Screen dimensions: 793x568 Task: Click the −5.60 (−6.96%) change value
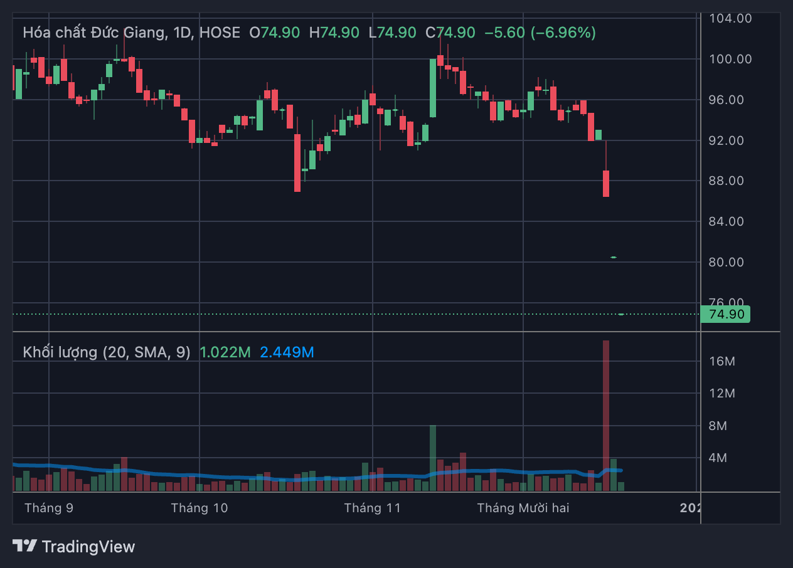(540, 33)
